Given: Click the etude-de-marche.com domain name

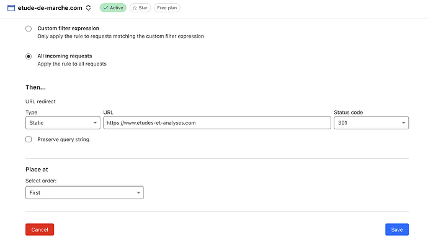Looking at the screenshot, I should point(50,8).
